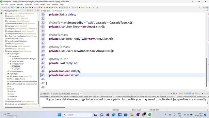Collapse the src/main/java folder
The width and height of the screenshot is (209, 118).
click(x=6, y=54)
